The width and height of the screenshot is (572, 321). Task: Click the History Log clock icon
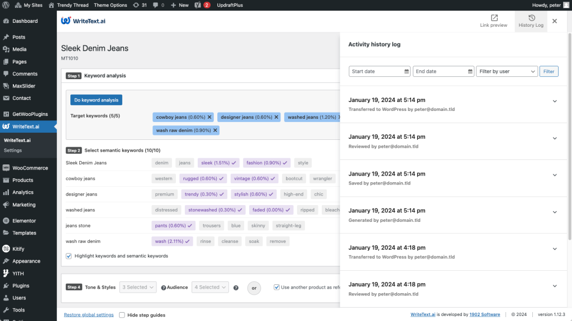coord(531,18)
